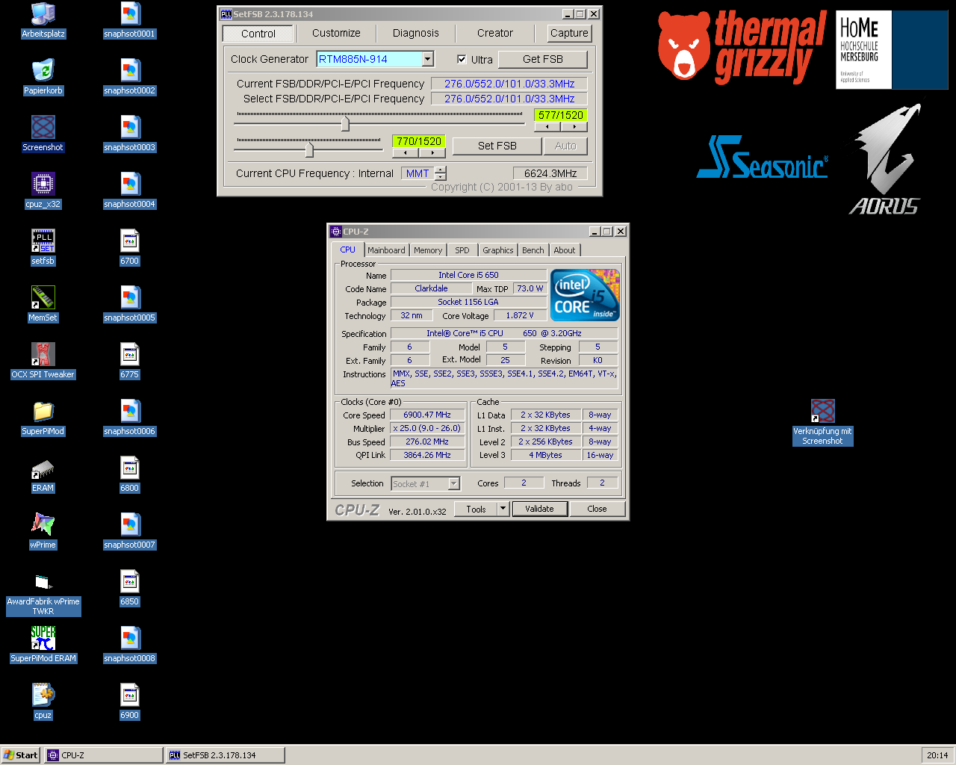Select the setfsb desktop shortcut
Viewport: 956px width, 765px height.
coord(43,247)
